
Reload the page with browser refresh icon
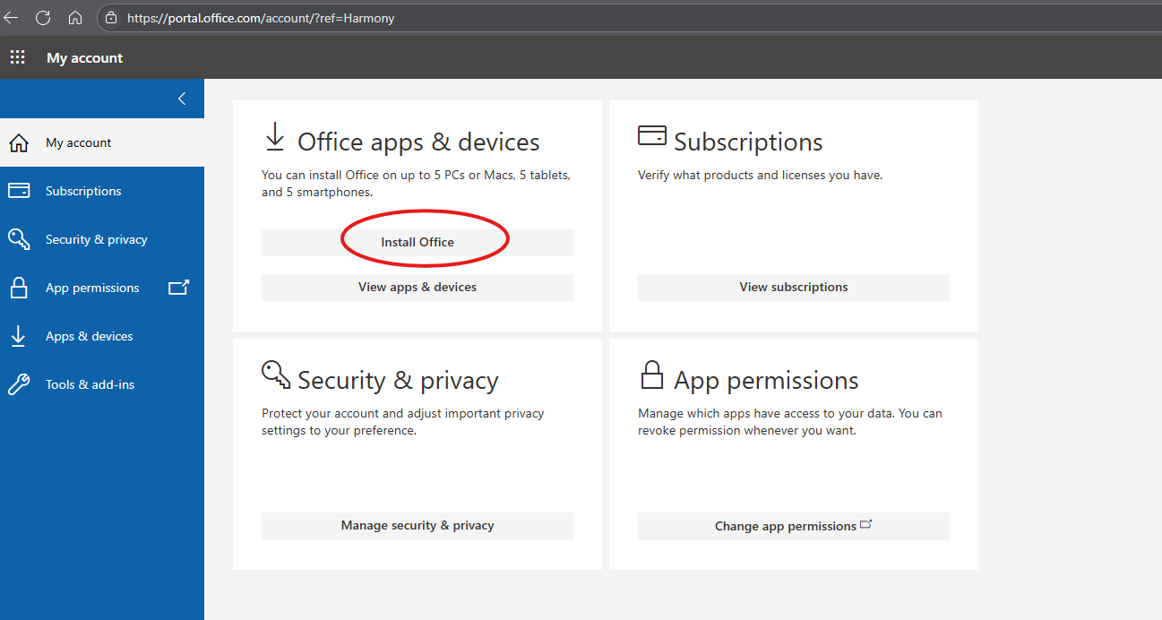coord(43,18)
